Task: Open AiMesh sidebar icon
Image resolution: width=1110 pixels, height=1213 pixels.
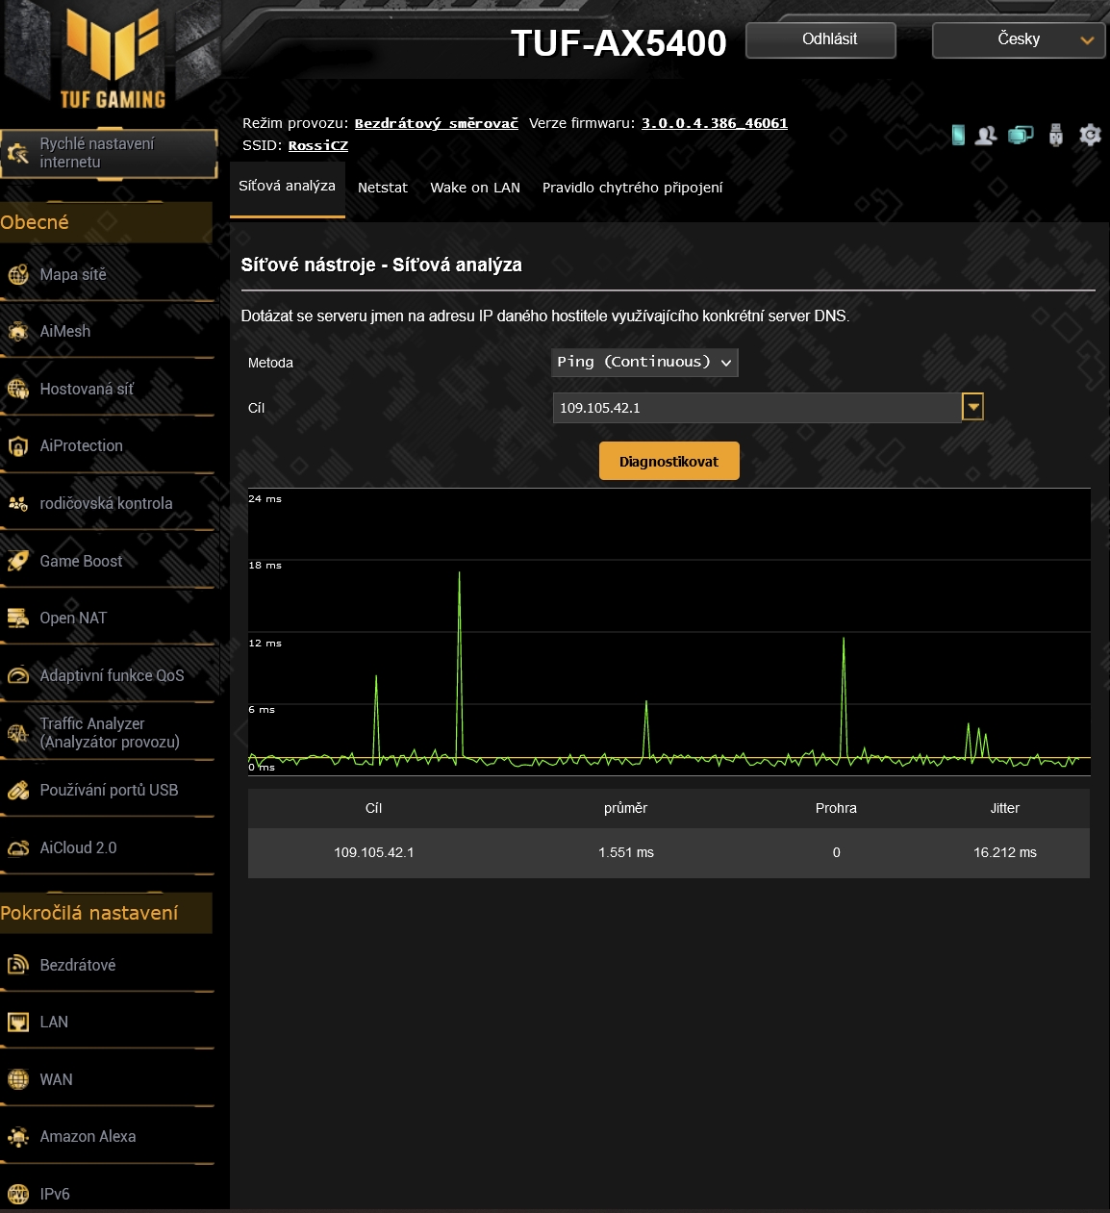Action: click(x=18, y=332)
